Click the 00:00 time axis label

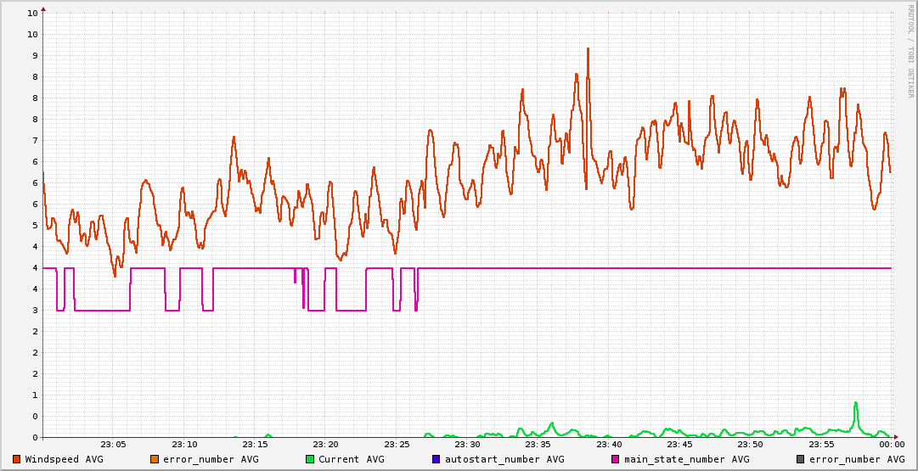click(x=891, y=444)
